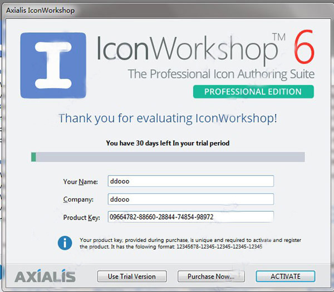Click the AXIALIS logo at bottom left
The width and height of the screenshot is (334, 292).
45,276
